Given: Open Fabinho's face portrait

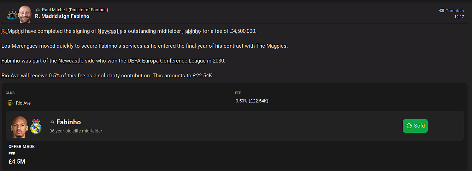Looking at the screenshot, I should click(x=19, y=126).
